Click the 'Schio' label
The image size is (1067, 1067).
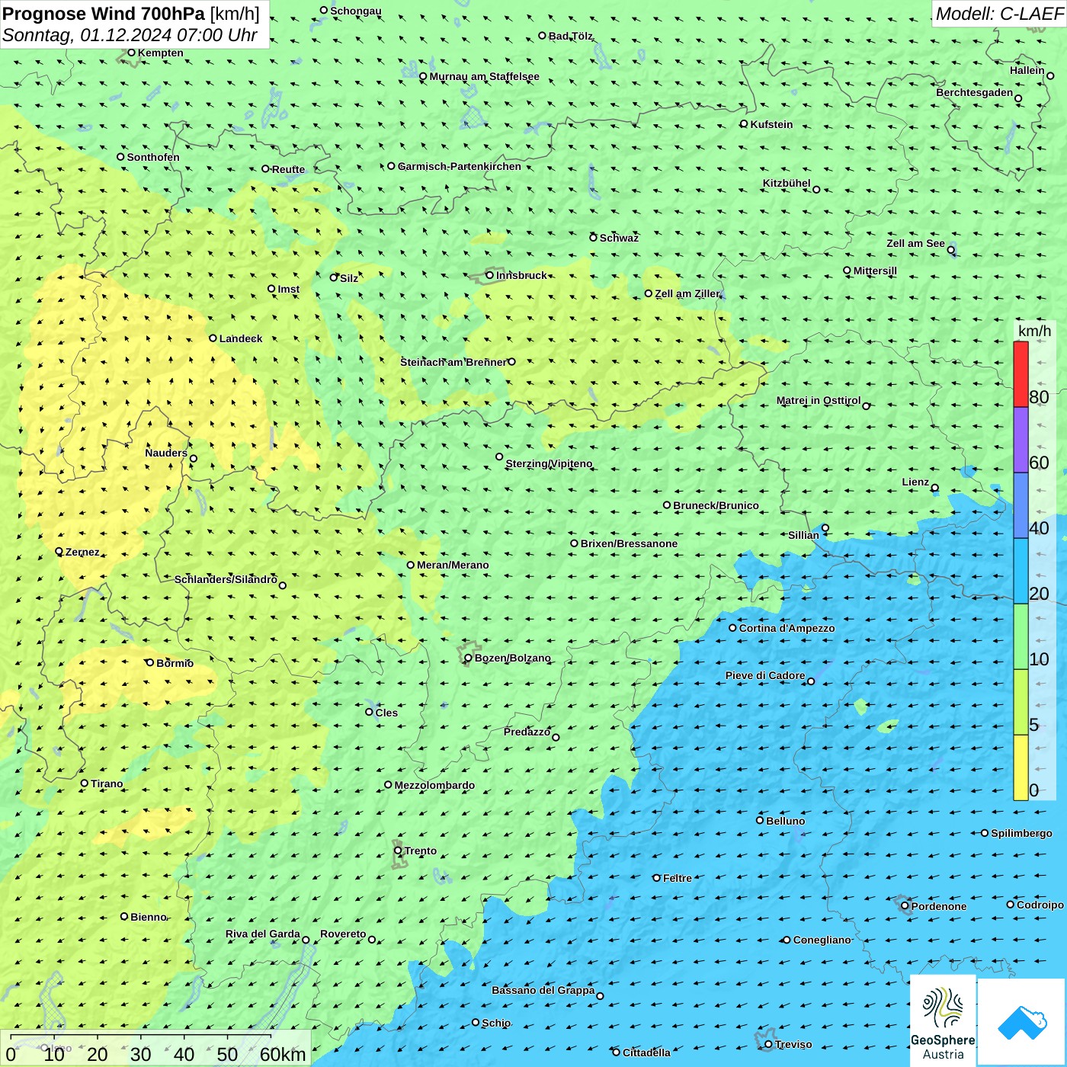[x=496, y=1023]
